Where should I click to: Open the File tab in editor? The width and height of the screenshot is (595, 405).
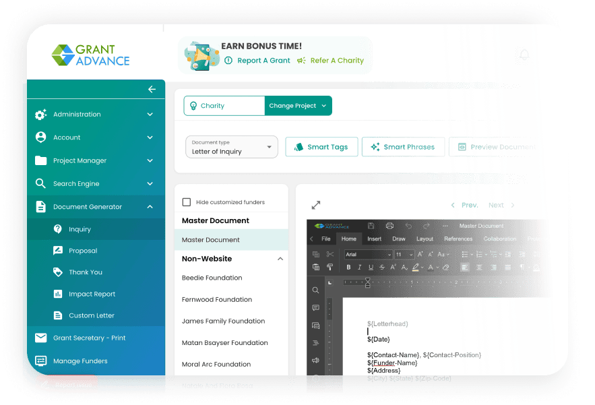coord(325,239)
